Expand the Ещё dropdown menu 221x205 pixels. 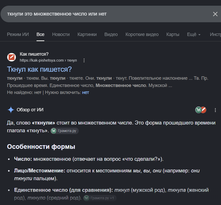point(194,34)
